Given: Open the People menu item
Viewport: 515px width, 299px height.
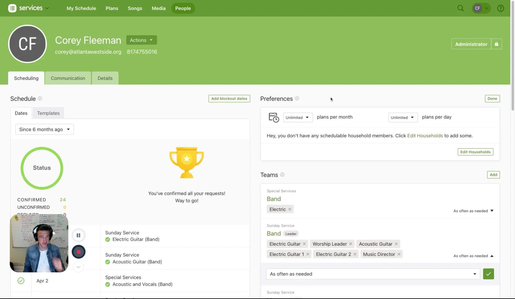Looking at the screenshot, I should (183, 8).
